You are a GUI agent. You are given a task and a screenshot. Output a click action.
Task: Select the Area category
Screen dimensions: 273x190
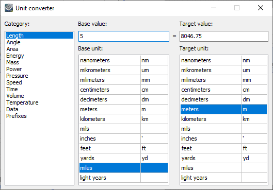pos(39,49)
